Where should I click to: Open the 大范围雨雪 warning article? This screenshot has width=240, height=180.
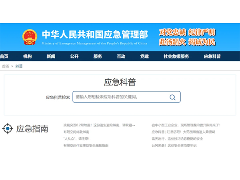183,132
